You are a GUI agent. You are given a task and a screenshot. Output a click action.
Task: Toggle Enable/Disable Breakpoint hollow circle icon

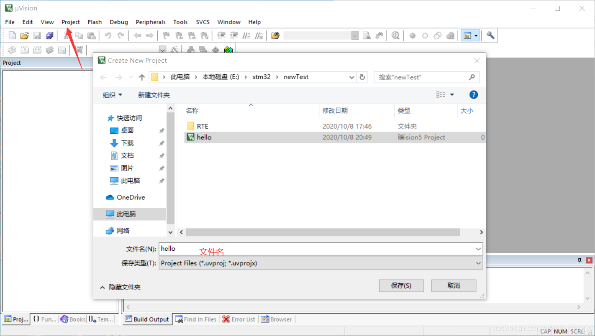click(x=425, y=36)
